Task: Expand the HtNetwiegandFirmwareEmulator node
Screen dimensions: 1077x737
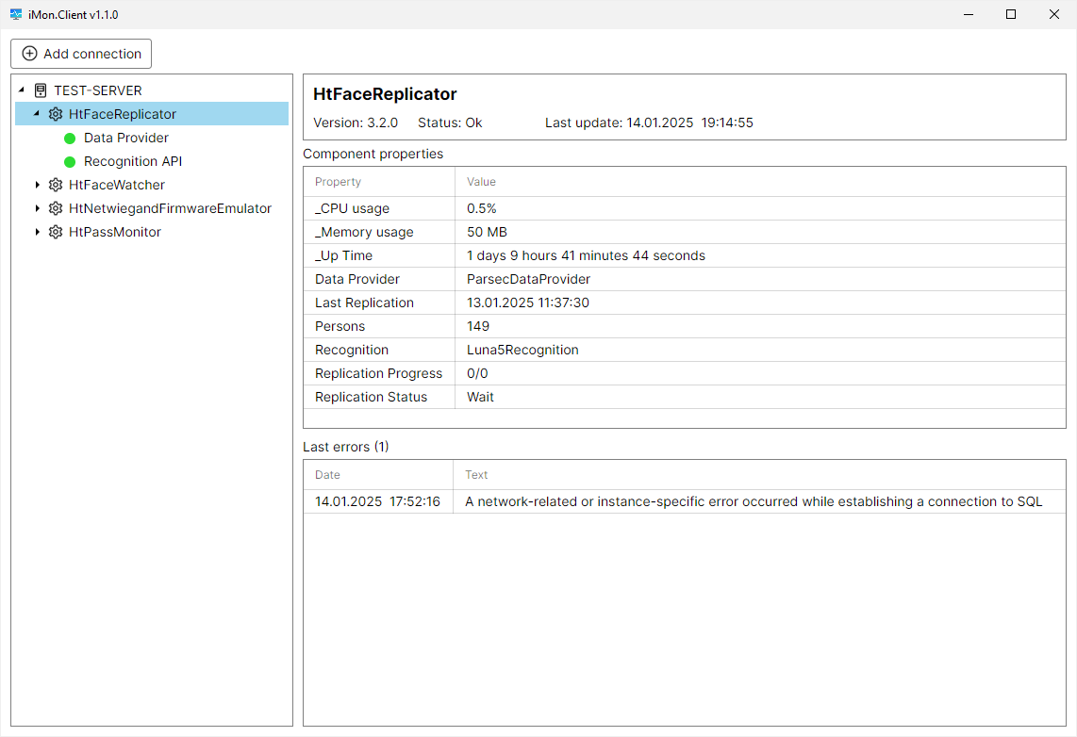Action: coord(38,208)
